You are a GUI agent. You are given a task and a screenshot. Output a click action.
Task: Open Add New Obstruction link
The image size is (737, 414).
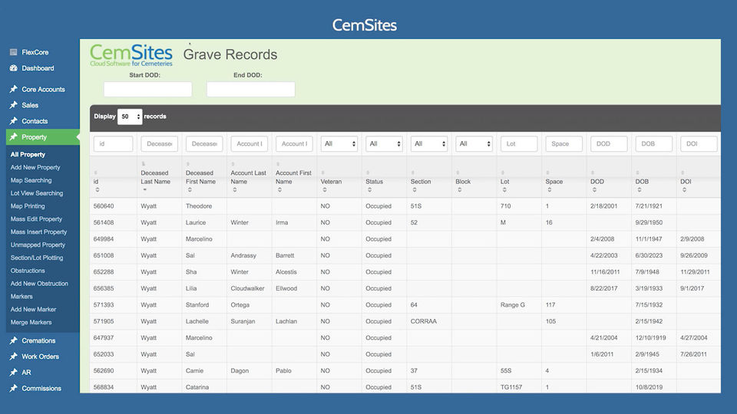pyautogui.click(x=39, y=284)
